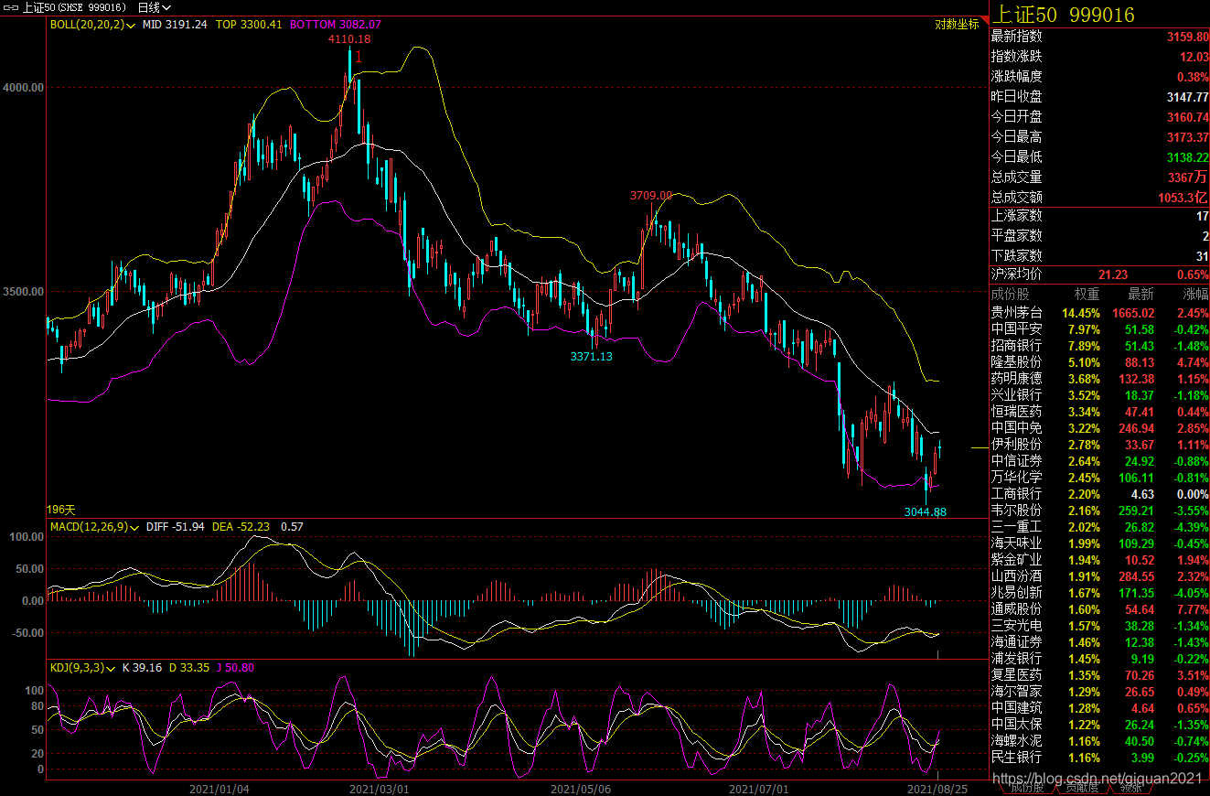The width and height of the screenshot is (1210, 796).
Task: Click the 成份股 column header
Action: [1011, 295]
